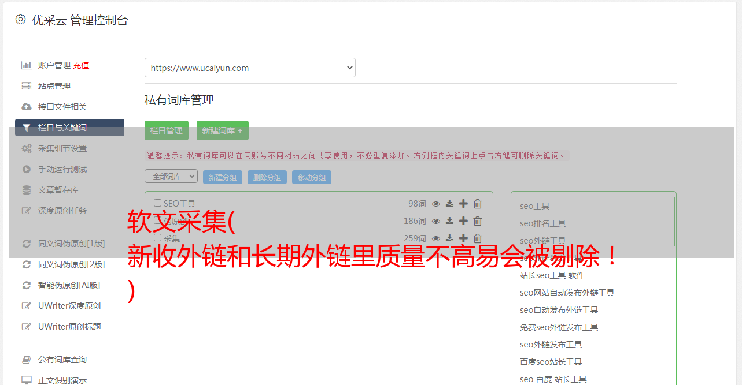This screenshot has height=385, width=742.
Task: Click the keyword list's green scrollbar
Action: [674, 222]
